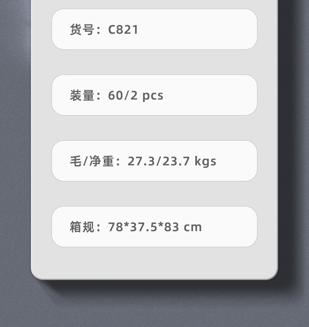Image resolution: width=309 pixels, height=327 pixels.
Task: Click the kgs unit text
Action: (x=205, y=162)
